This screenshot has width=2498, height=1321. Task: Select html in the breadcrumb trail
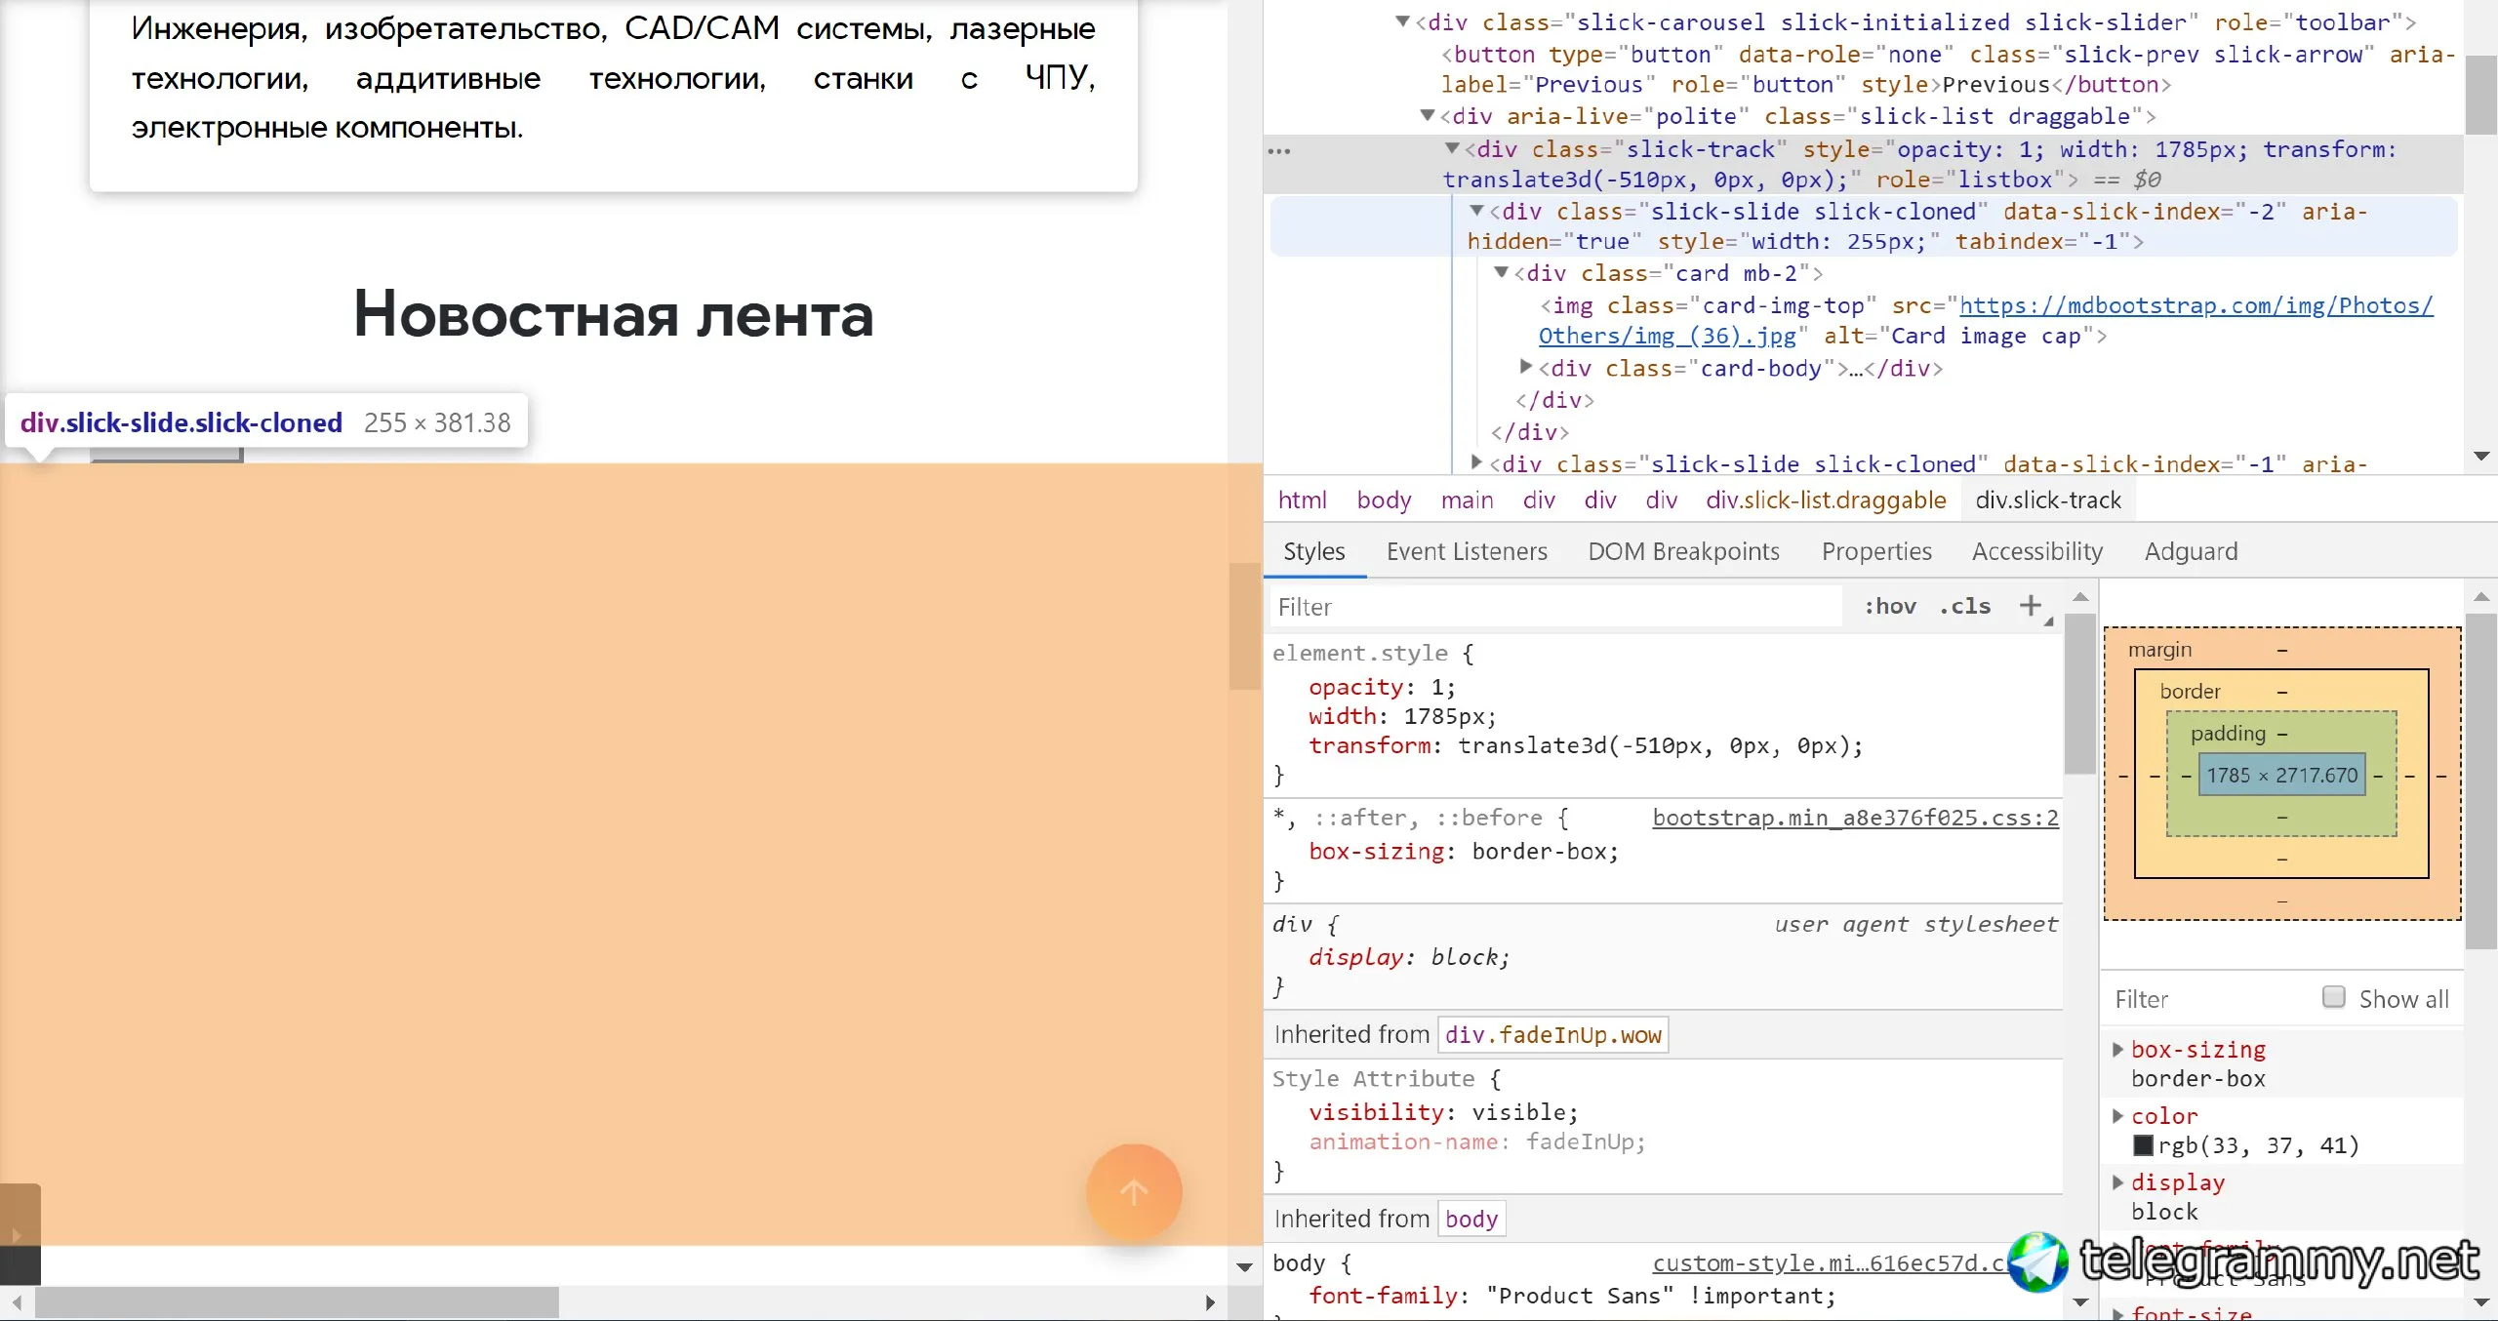[x=1302, y=500]
